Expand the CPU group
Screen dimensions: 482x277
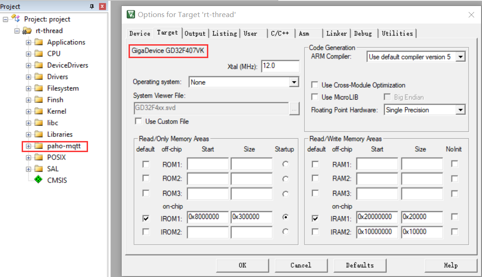(x=28, y=54)
